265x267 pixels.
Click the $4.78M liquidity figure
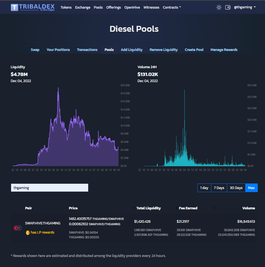[19, 74]
